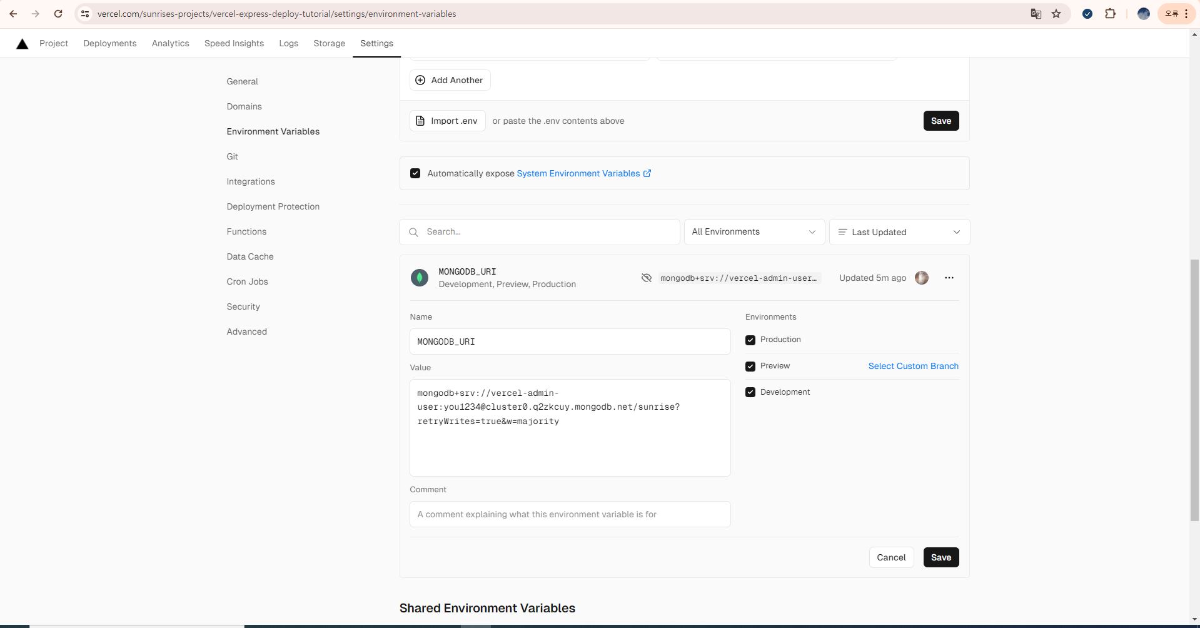Uncheck the Development environment checkbox
Screen dimensions: 1200x628
750,393
